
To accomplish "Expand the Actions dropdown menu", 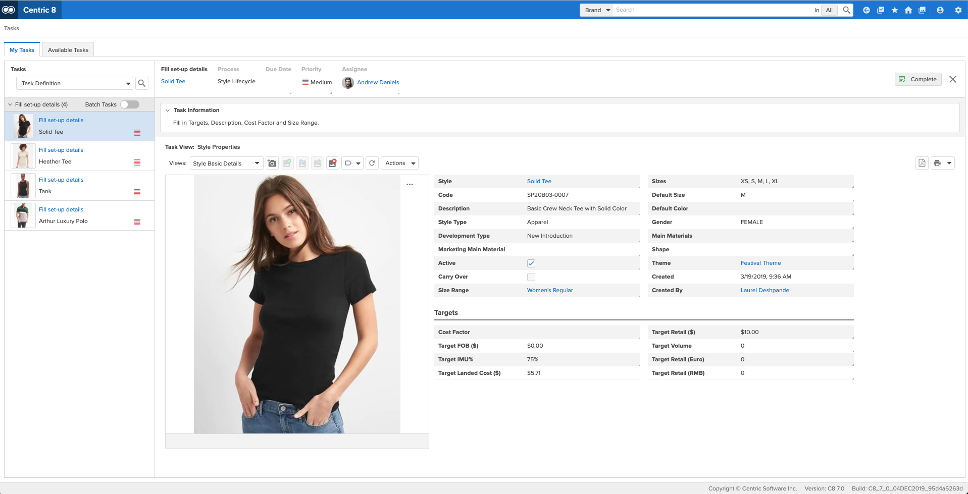I will click(399, 163).
